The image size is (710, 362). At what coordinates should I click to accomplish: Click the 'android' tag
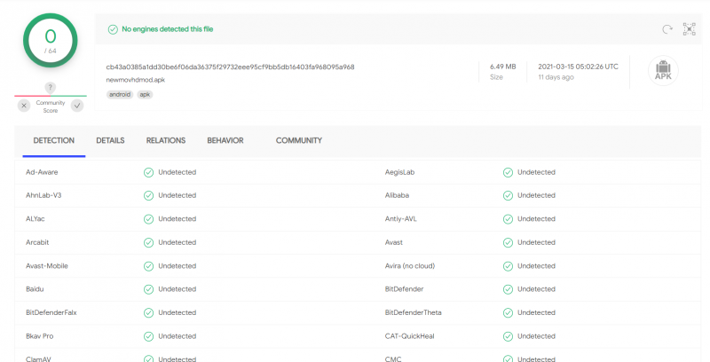tap(119, 94)
